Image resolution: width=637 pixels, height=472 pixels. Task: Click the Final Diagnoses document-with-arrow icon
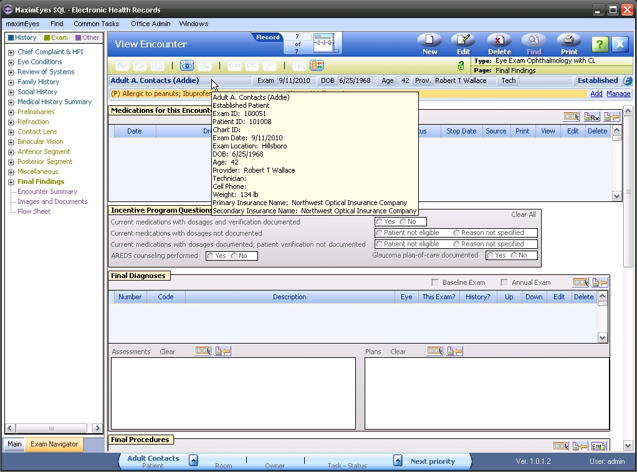click(600, 282)
